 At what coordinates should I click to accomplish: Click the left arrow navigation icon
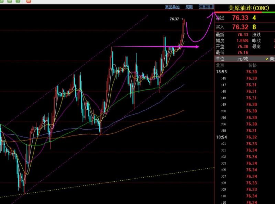click(x=201, y=7)
